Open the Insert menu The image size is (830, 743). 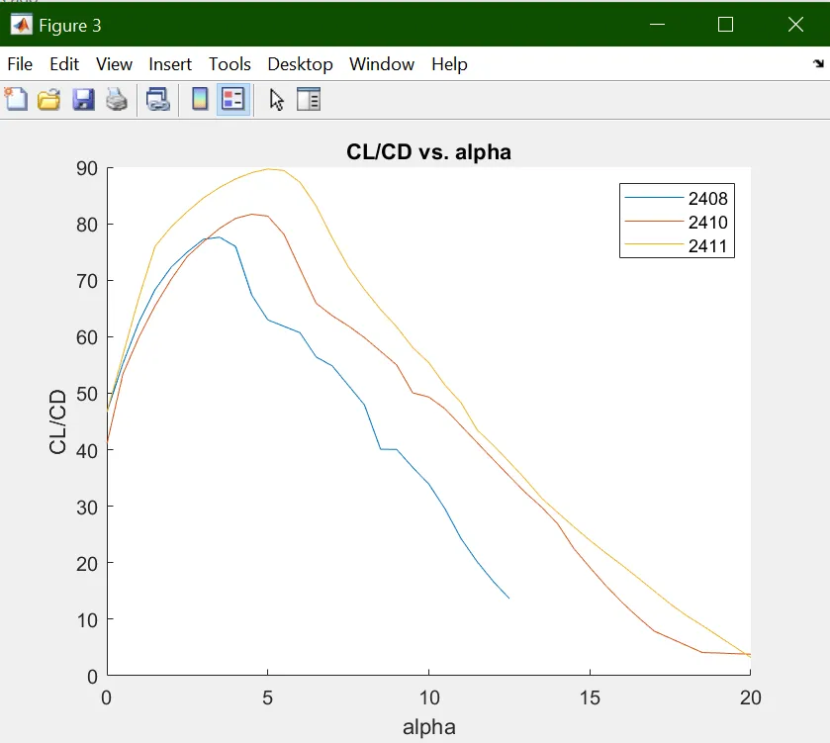(170, 64)
